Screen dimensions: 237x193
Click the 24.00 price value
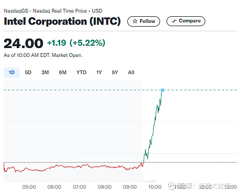click(x=23, y=43)
